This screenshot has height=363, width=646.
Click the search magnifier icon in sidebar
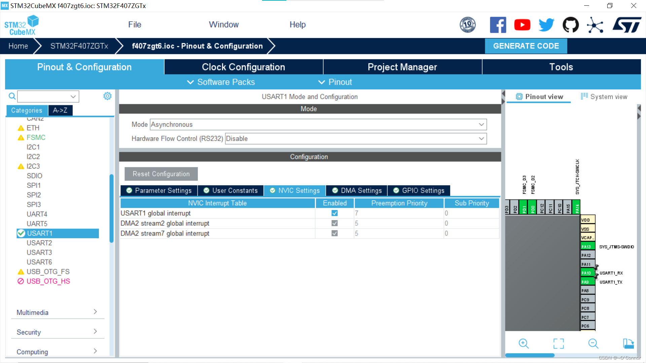coord(12,96)
